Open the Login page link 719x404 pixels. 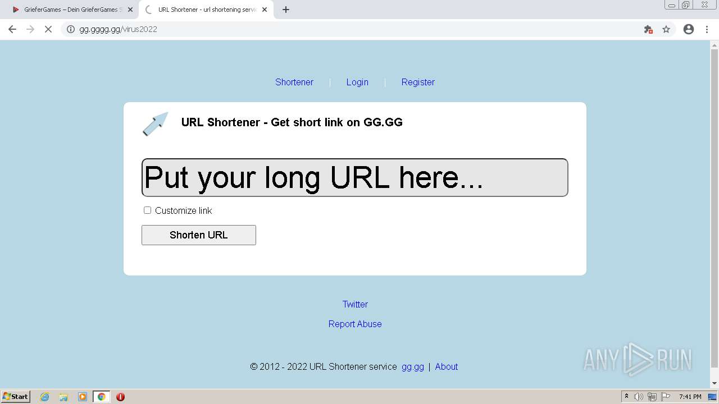357,82
